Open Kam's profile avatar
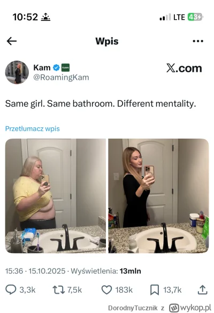 [17, 72]
